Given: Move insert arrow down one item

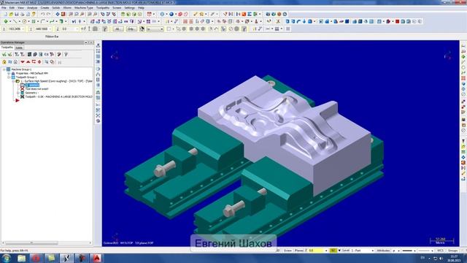Looking at the screenshot, I should 23,62.
